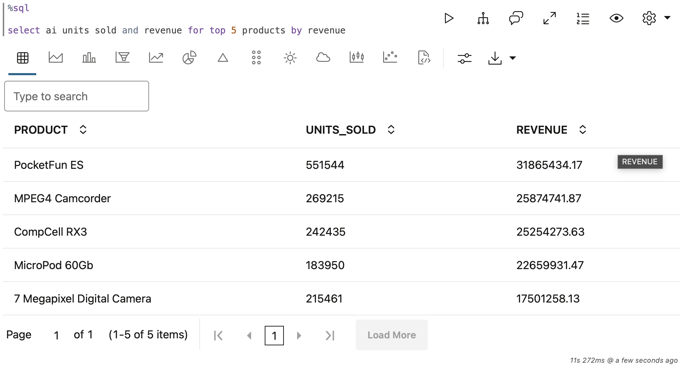Select the MicroPod 60Gb cell
Image resolution: width=682 pixels, height=369 pixels.
(x=54, y=265)
